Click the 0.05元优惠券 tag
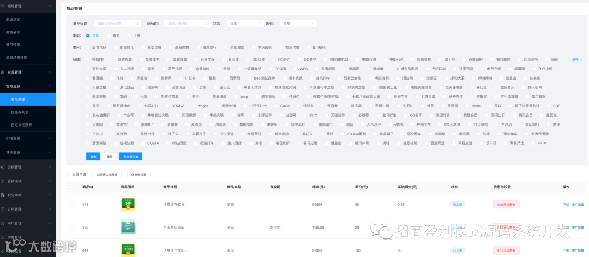589x257 pixels. [x=506, y=205]
